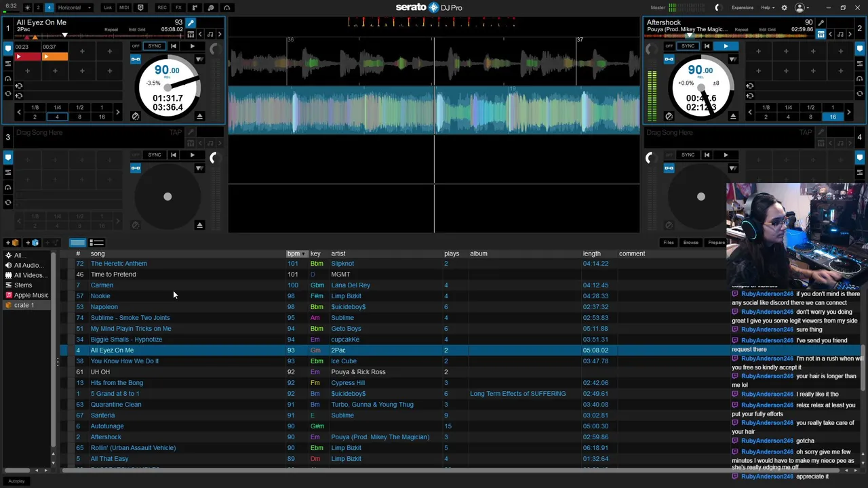868x488 pixels.
Task: Open the user account profile icon
Action: 800,7
